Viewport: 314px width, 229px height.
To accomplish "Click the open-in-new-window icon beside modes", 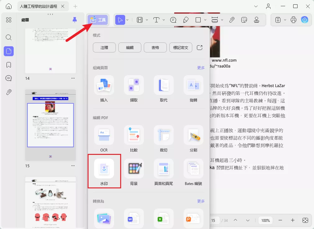I will coord(200,47).
